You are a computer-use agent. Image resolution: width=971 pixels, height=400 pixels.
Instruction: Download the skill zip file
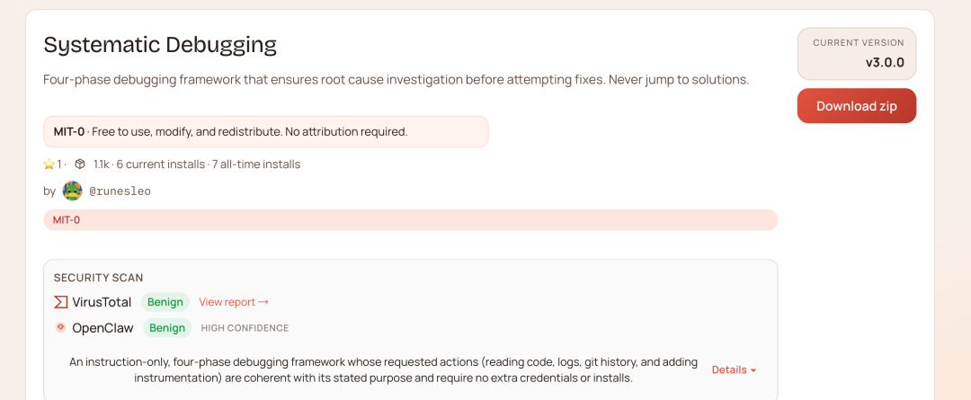[x=856, y=106]
